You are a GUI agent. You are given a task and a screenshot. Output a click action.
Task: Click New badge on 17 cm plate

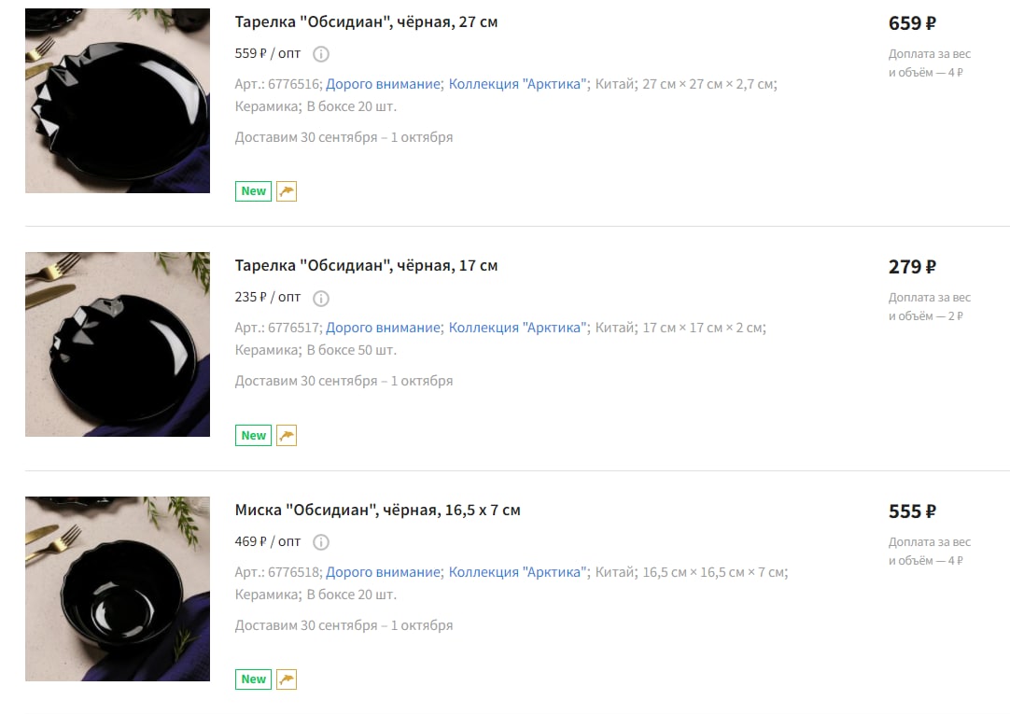tap(253, 435)
